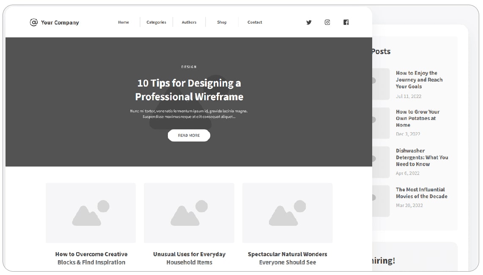Open 'How to Overcome Creative Blocks' post title
Image resolution: width=483 pixels, height=275 pixels.
pyautogui.click(x=91, y=258)
